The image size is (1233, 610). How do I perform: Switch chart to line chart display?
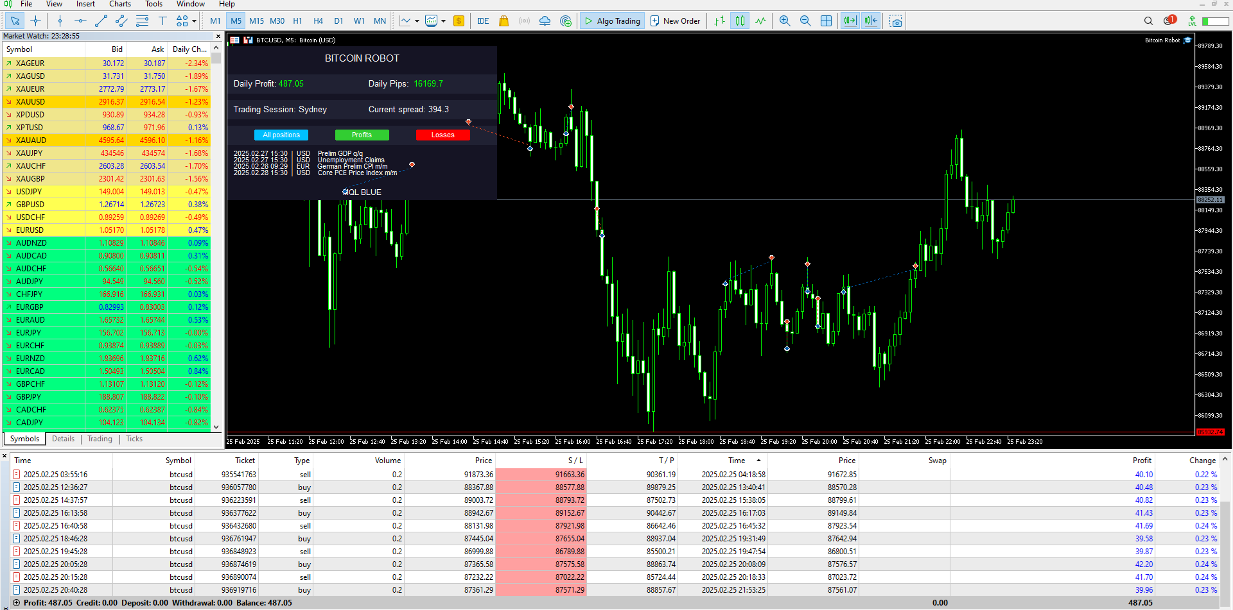[x=761, y=21]
